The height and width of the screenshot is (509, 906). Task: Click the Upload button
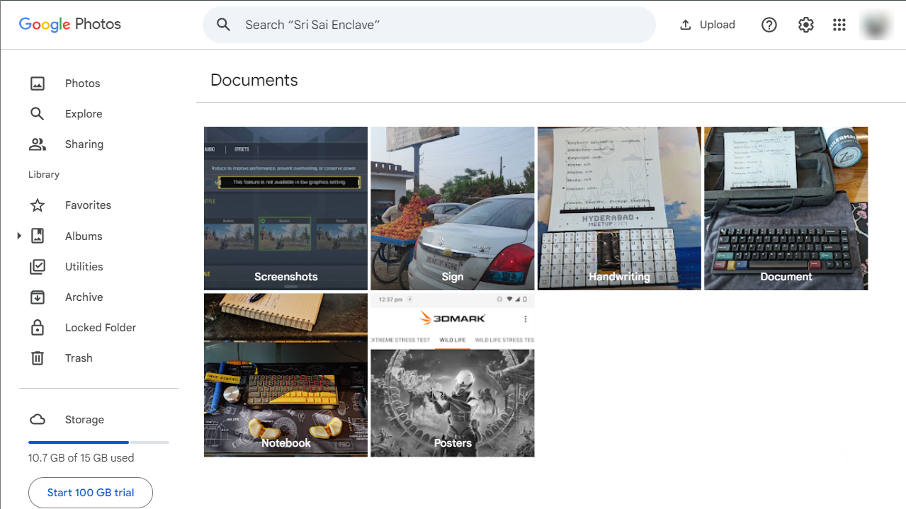(706, 24)
